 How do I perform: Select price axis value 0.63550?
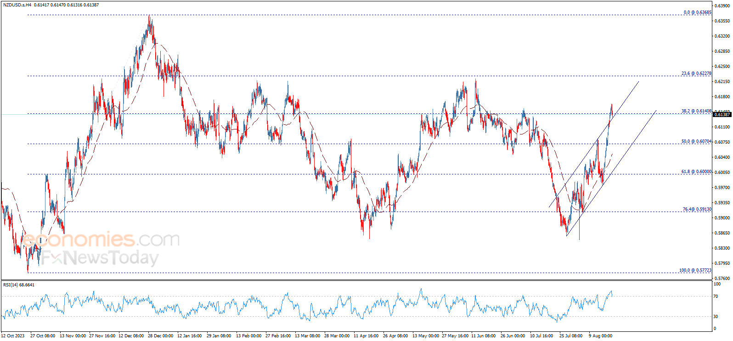tap(722, 21)
